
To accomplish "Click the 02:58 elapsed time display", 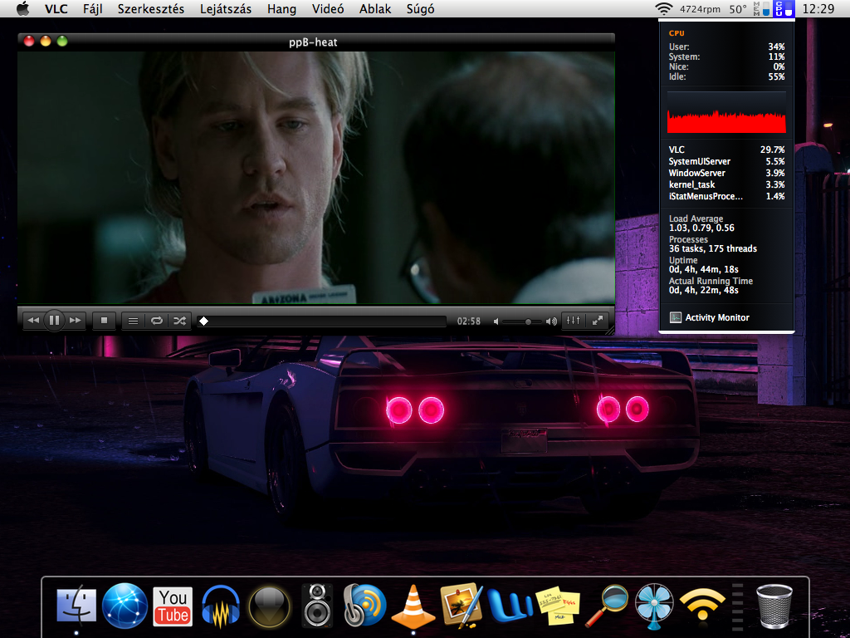I will (x=468, y=321).
